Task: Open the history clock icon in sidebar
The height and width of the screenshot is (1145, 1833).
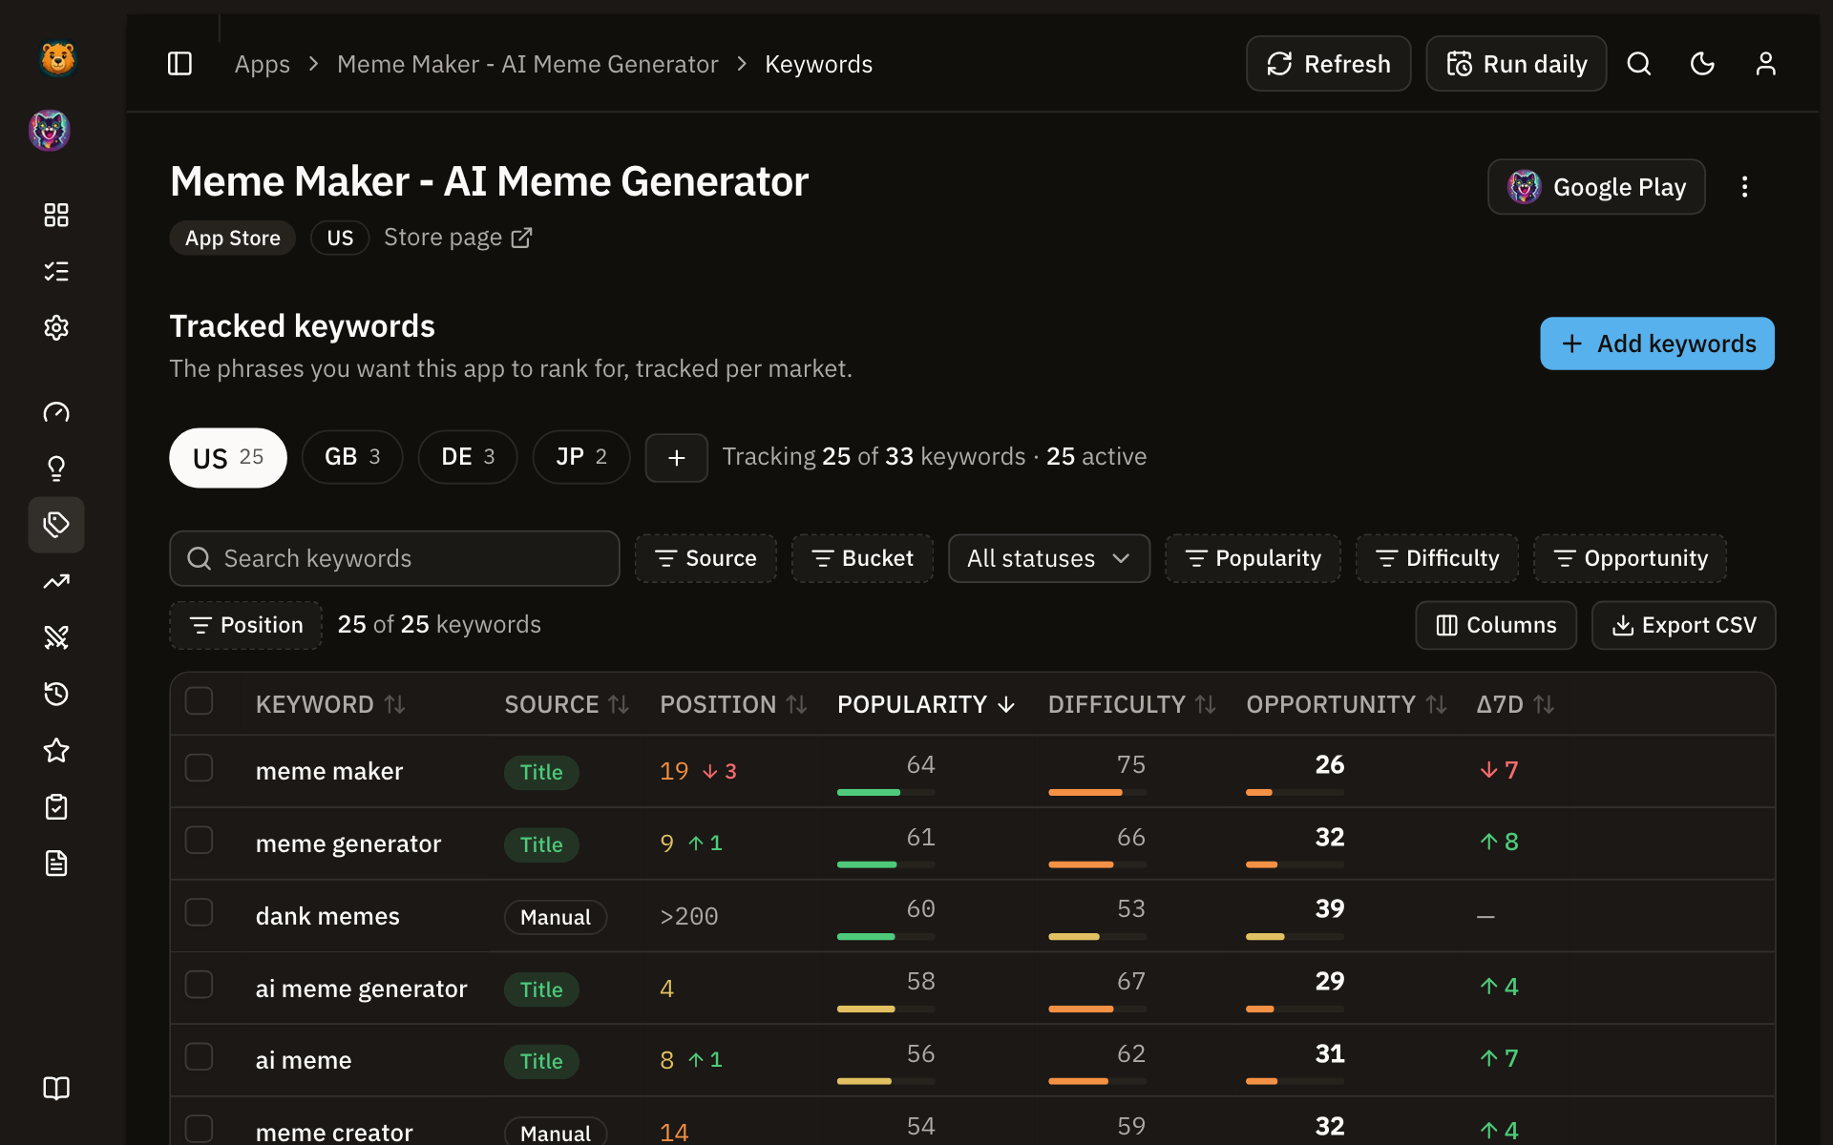Action: tap(56, 694)
